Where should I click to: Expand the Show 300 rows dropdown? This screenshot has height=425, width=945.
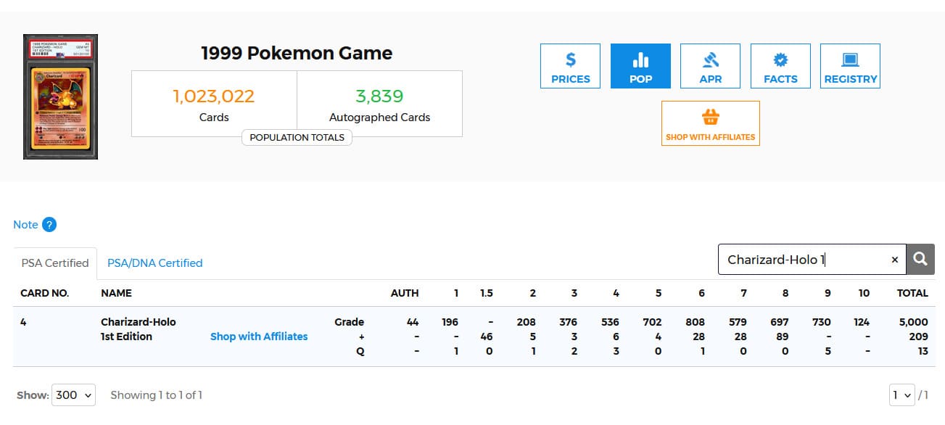[73, 395]
